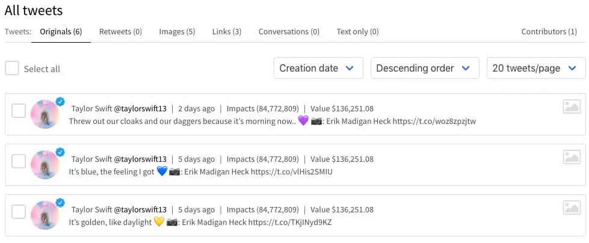Expand the Descending order dropdown

pyautogui.click(x=424, y=68)
